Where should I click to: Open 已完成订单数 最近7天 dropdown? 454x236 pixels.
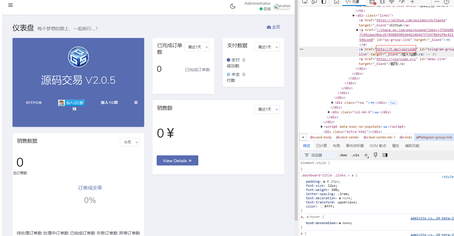197,47
